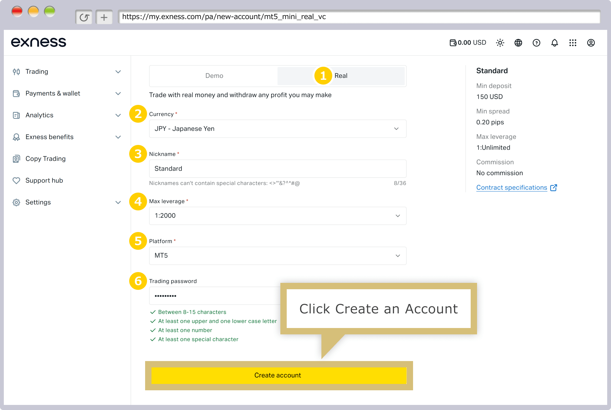Screen dimensions: 611x410
Task: Open the Currency dropdown showing JPY
Action: 277,129
